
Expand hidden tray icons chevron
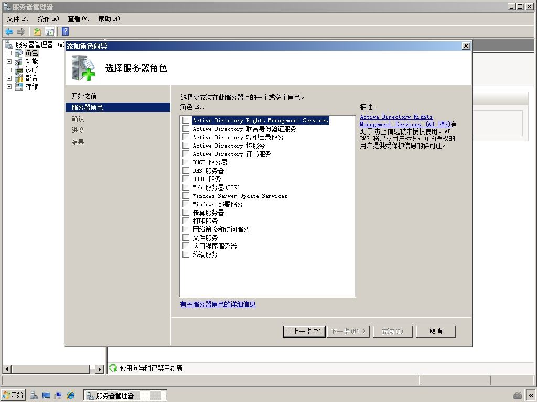click(531, 396)
